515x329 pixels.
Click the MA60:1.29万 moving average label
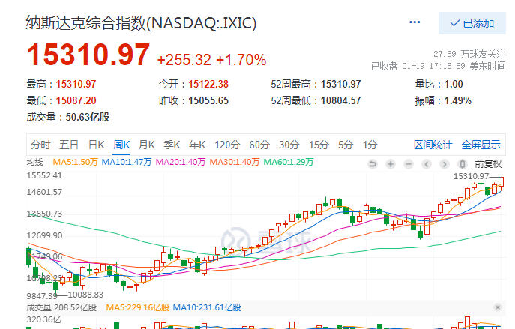pyautogui.click(x=289, y=162)
